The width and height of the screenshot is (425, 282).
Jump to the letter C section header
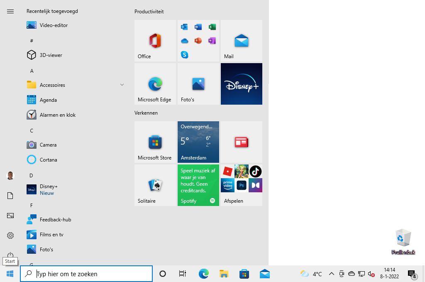tap(32, 131)
